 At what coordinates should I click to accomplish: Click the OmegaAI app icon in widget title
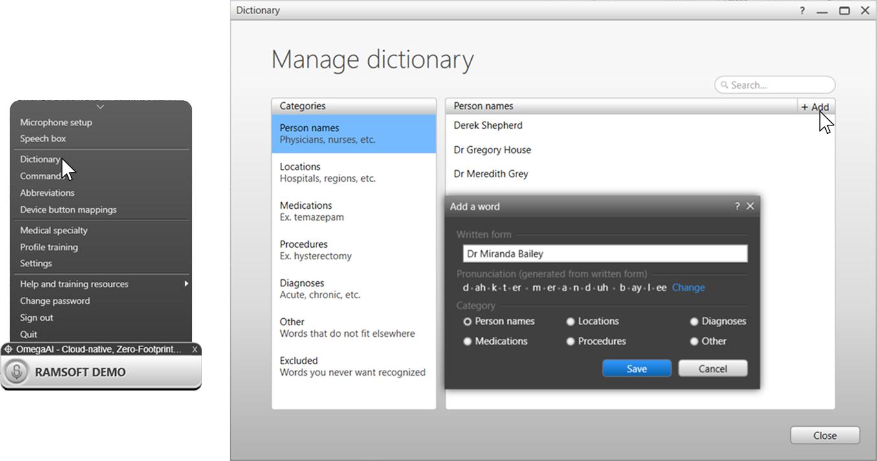click(8, 349)
